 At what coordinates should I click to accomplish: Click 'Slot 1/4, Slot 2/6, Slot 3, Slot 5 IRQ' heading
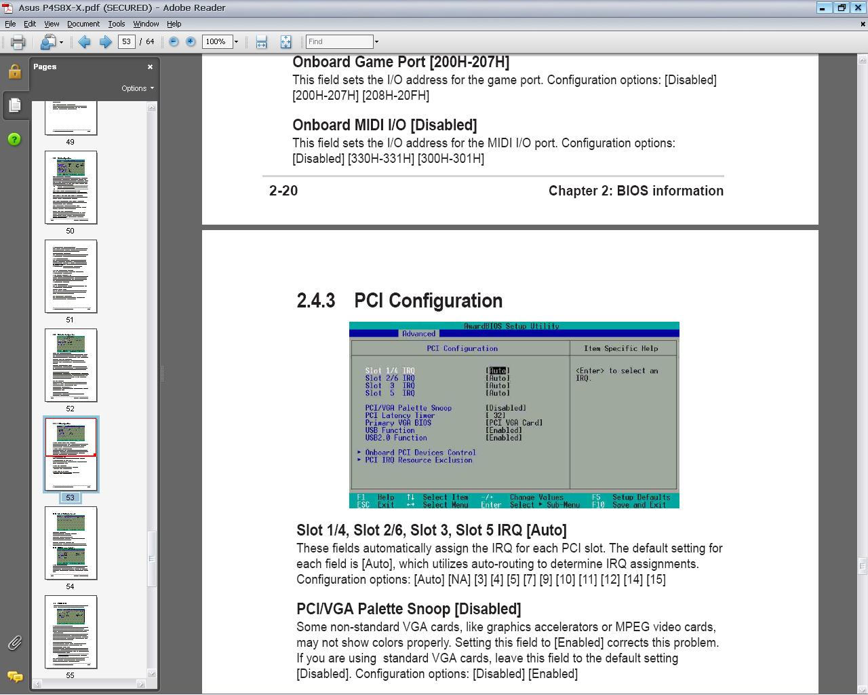[x=409, y=530]
